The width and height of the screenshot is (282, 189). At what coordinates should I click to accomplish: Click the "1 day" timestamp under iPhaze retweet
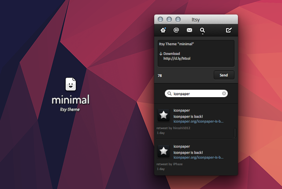tap(160, 169)
